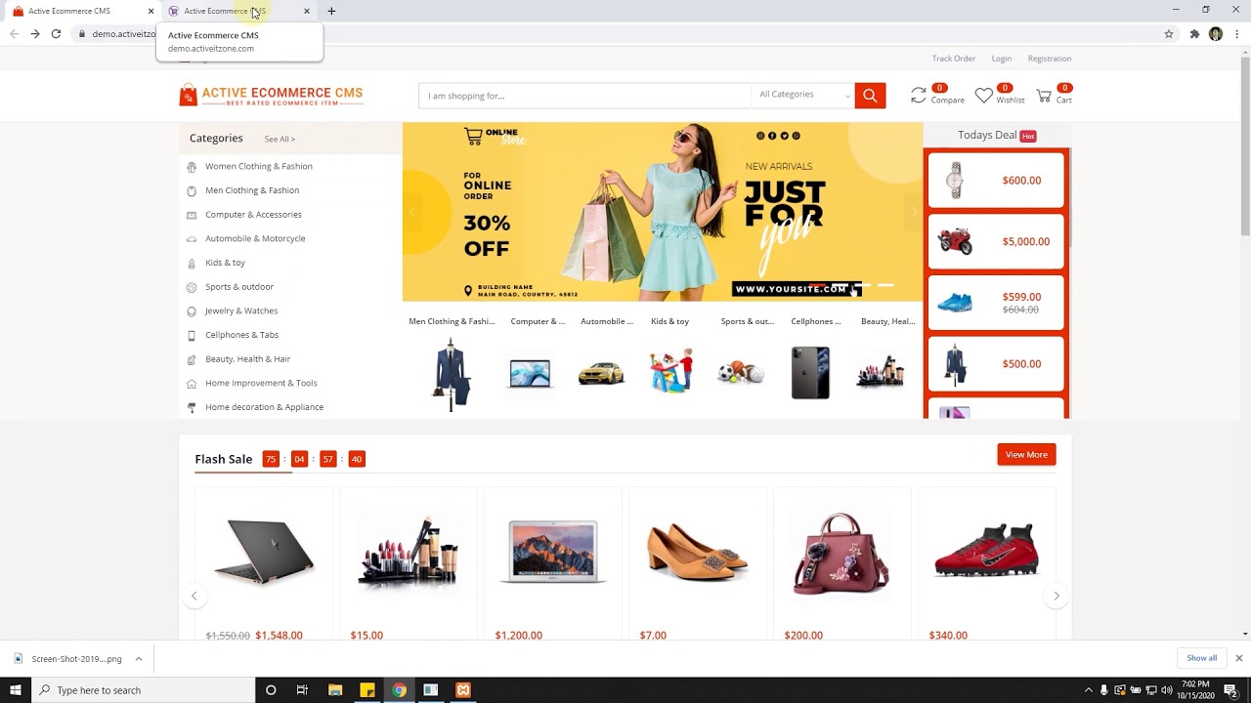Click Home Improvement & Tools category icon
1251x703 pixels.
(192, 384)
